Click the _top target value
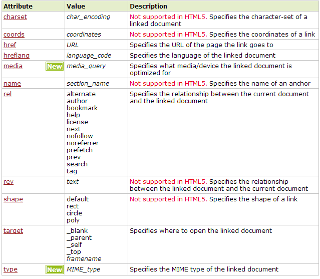This screenshot has height=279, width=320. (x=74, y=252)
